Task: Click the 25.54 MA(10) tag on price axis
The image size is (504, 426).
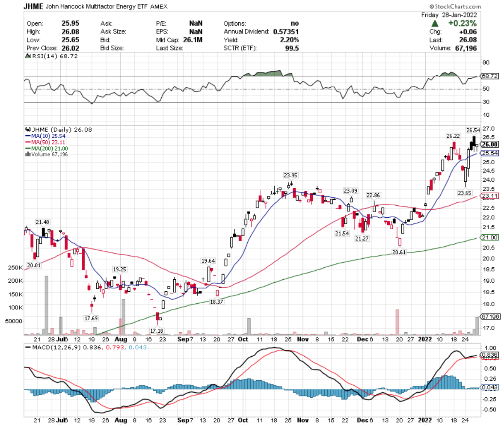Action: click(490, 153)
